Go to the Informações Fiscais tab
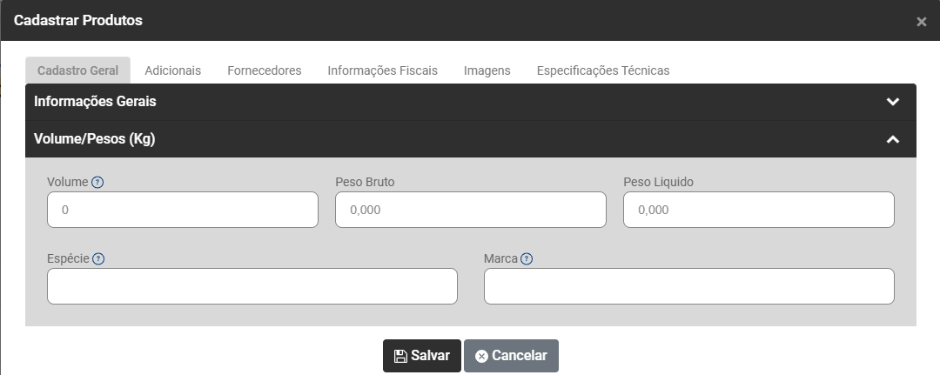The height and width of the screenshot is (375, 940). pos(382,70)
